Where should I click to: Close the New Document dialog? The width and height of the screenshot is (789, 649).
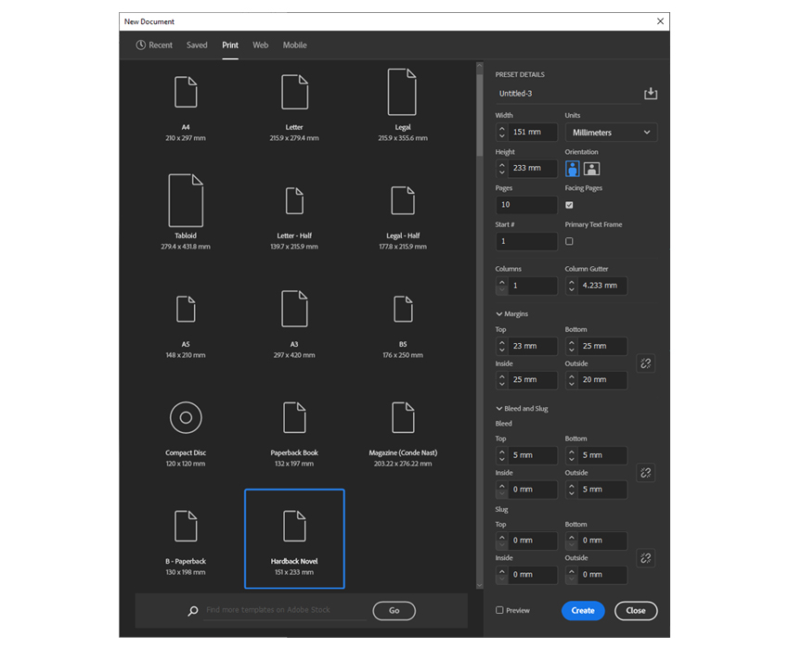(660, 21)
